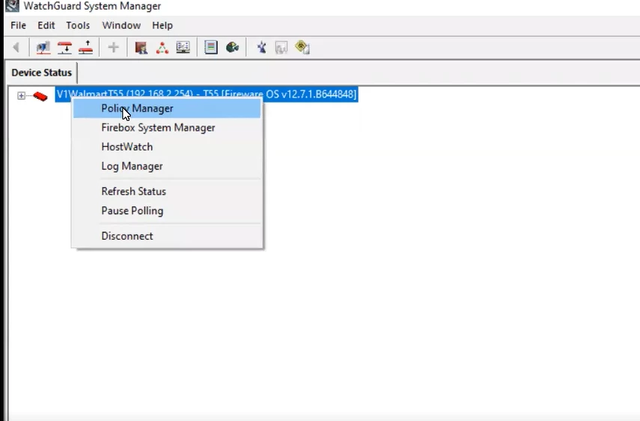Click the grey plus Add Device icon
Screen dimensions: 640x421
coord(114,47)
